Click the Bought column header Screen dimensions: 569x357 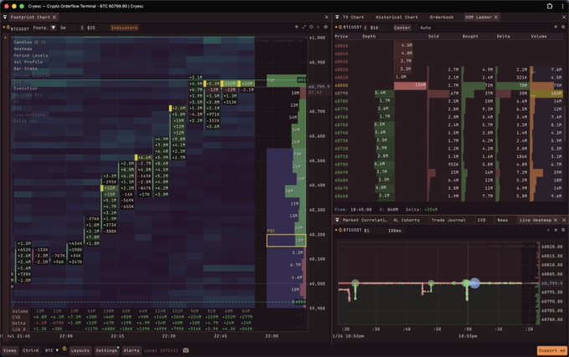(x=470, y=36)
